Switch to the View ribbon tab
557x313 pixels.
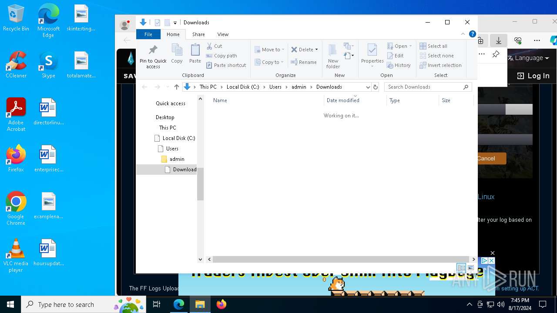click(223, 34)
